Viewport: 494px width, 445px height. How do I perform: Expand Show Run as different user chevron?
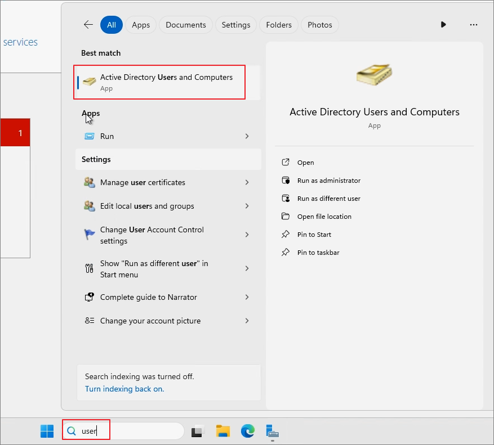pos(247,268)
